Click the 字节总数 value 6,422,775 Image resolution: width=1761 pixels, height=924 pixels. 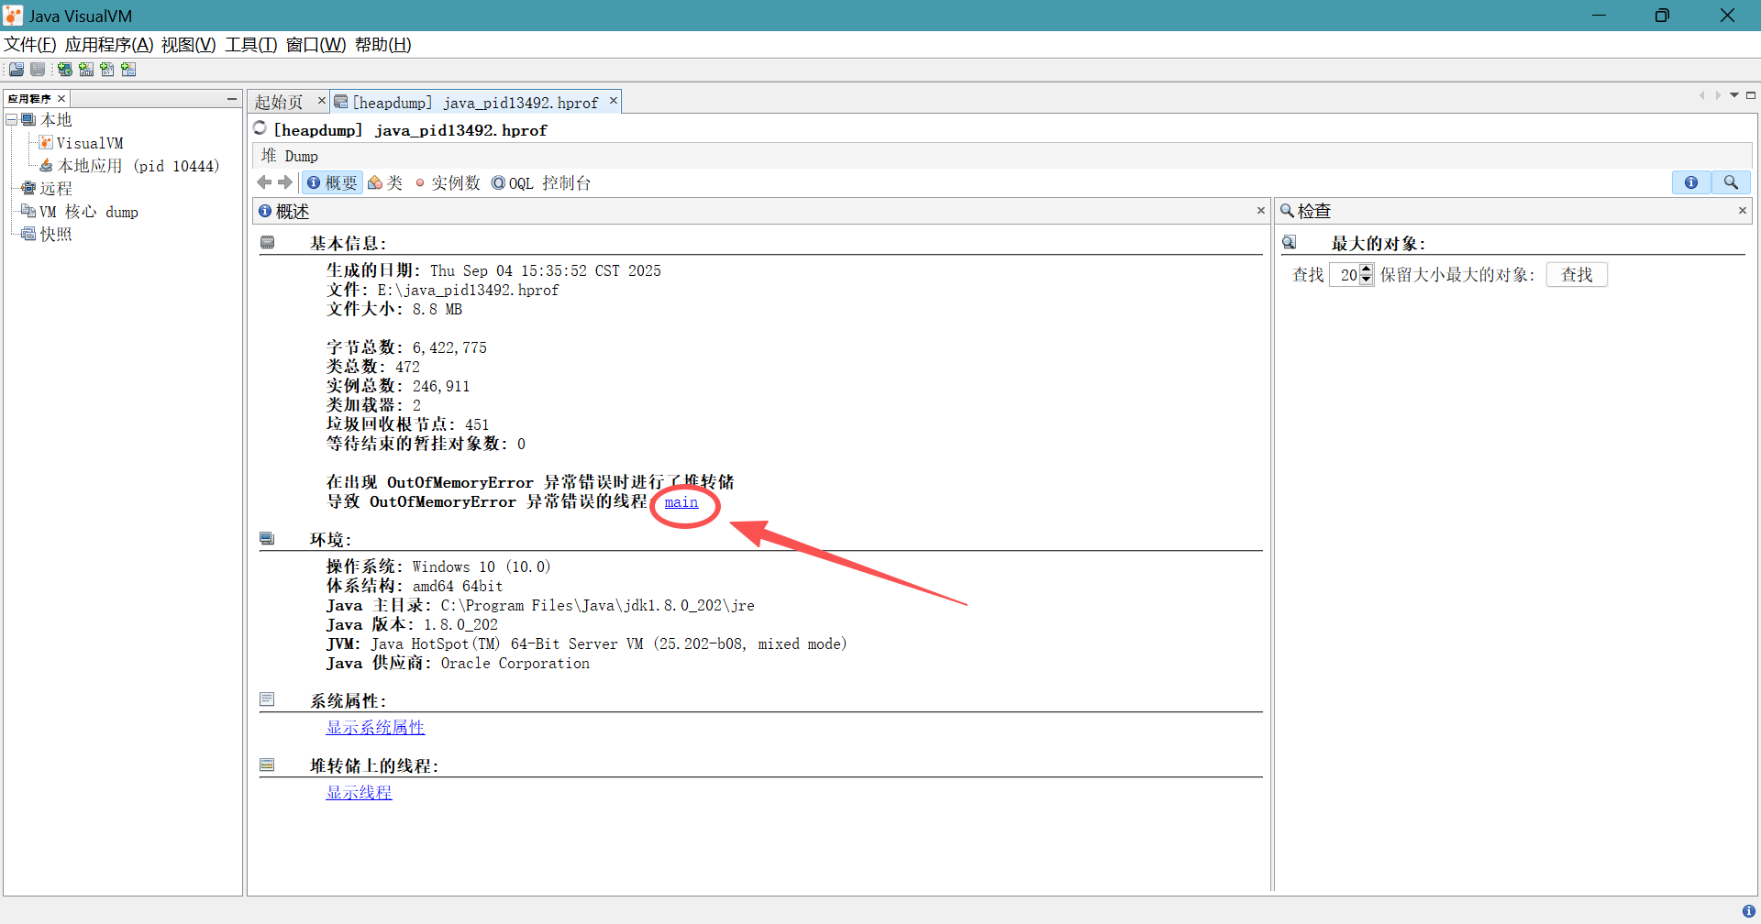tap(449, 348)
